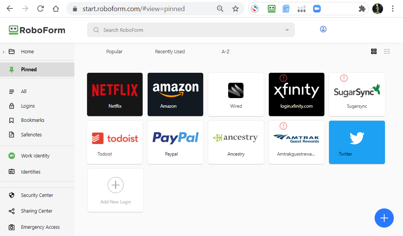This screenshot has height=236, width=403.
Task: Switch to grid view layout
Action: coord(374,51)
